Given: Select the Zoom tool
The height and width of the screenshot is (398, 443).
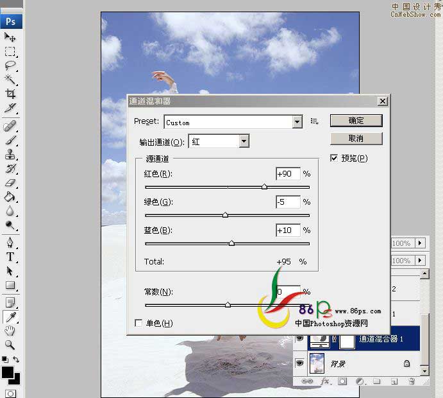Looking at the screenshot, I should click(10, 345).
